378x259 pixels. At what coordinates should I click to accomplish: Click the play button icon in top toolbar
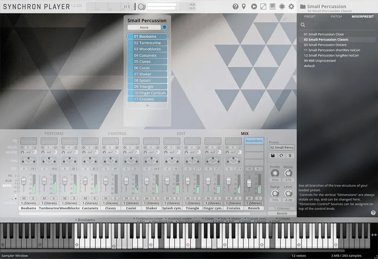click(254, 7)
